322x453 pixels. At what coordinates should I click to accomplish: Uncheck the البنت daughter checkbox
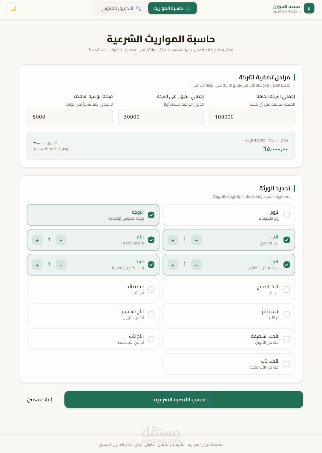pyautogui.click(x=151, y=264)
